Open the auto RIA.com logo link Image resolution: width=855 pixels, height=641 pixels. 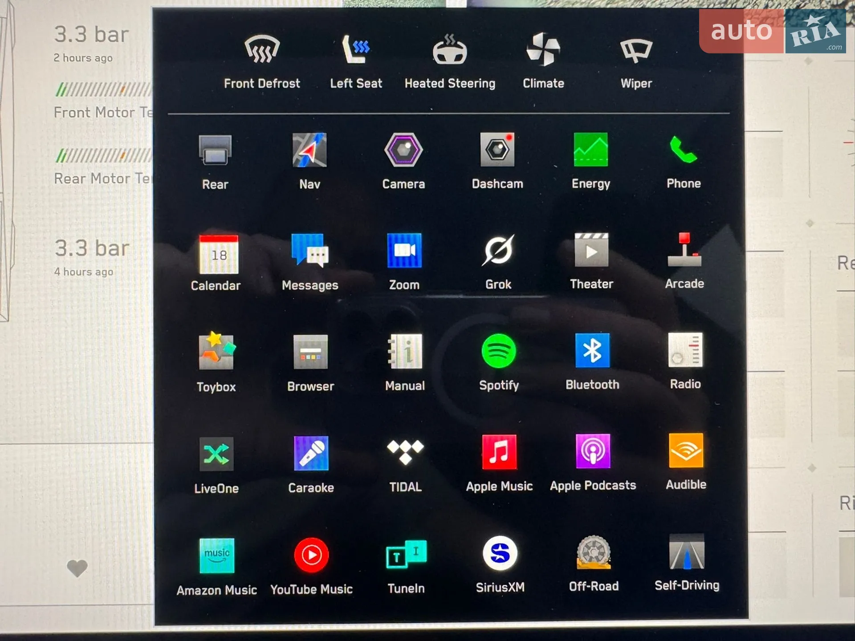tap(772, 30)
